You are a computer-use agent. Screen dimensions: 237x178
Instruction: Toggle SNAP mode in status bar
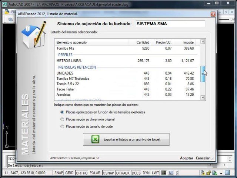pyautogui.click(x=59, y=173)
